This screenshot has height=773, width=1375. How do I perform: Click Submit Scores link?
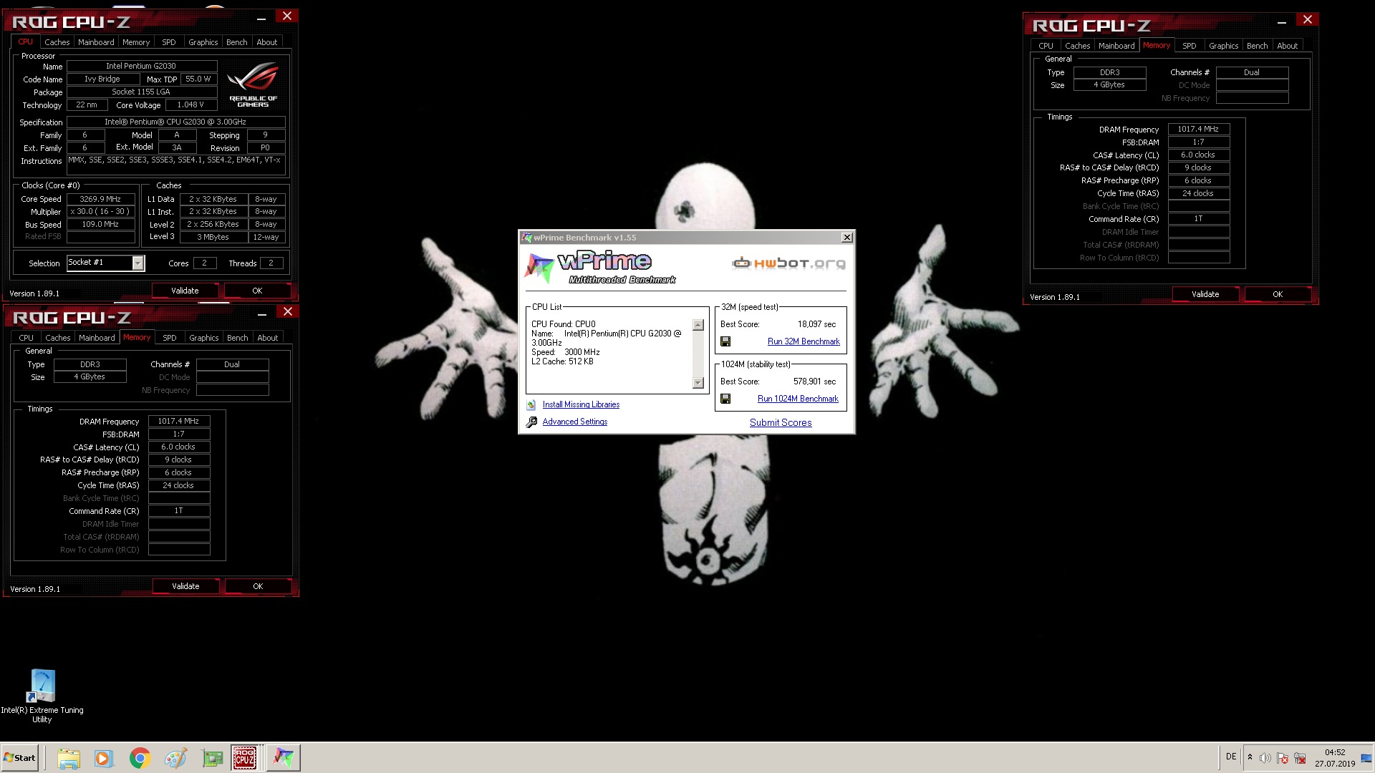coord(781,422)
